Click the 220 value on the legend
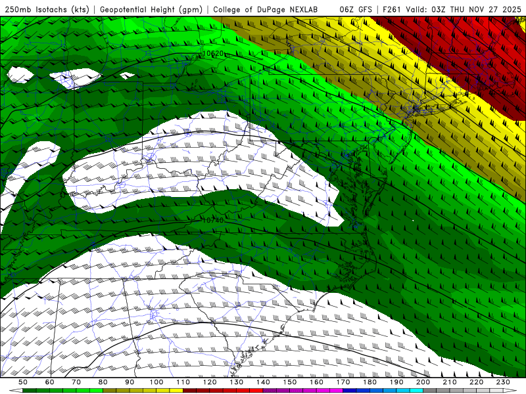526x394 pixels. (x=476, y=382)
